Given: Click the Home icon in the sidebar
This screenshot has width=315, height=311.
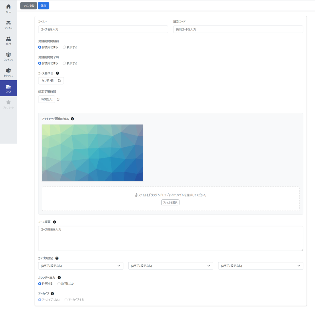Looking at the screenshot, I should coord(8,7).
